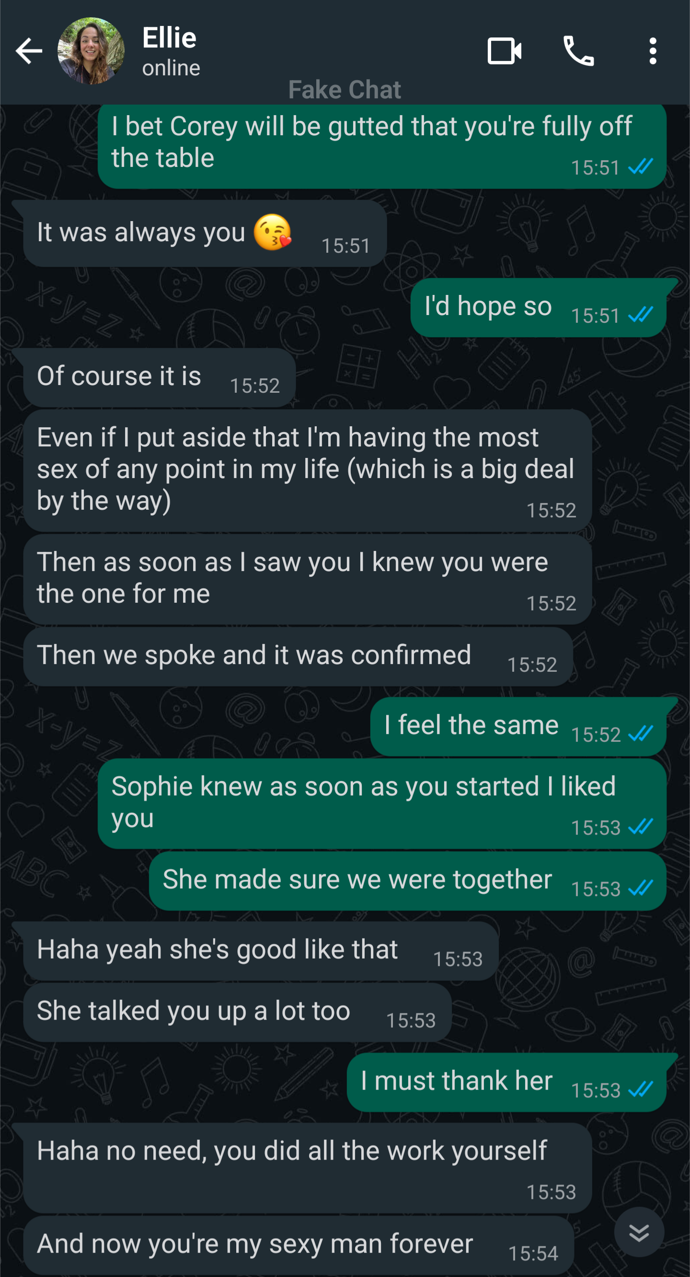This screenshot has width=690, height=1277.
Task: Tap blue ticks on the Corey message
Action: point(641,167)
